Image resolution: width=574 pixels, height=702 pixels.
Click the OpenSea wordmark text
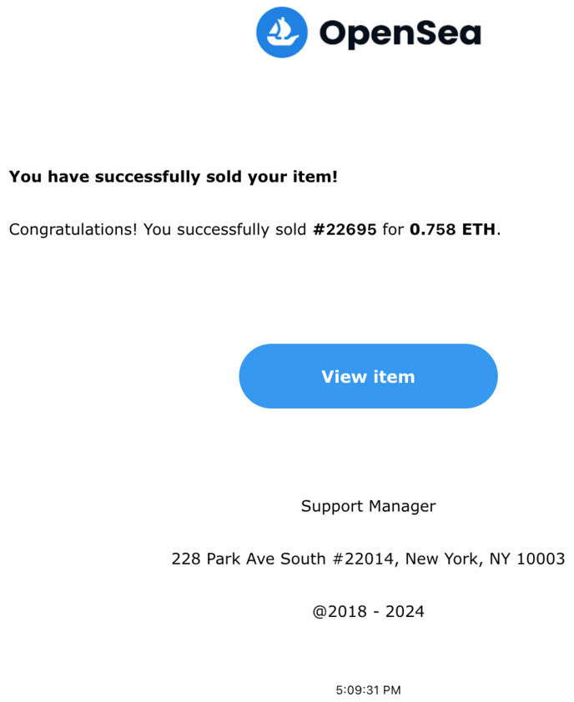pyautogui.click(x=400, y=34)
